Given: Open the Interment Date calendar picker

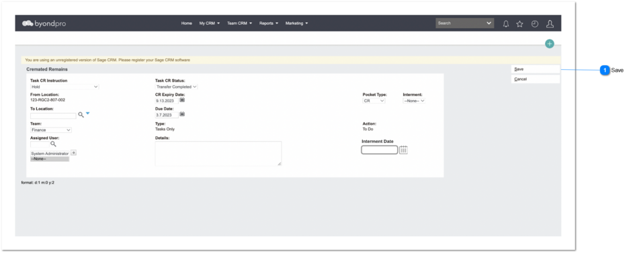Looking at the screenshot, I should coord(404,150).
